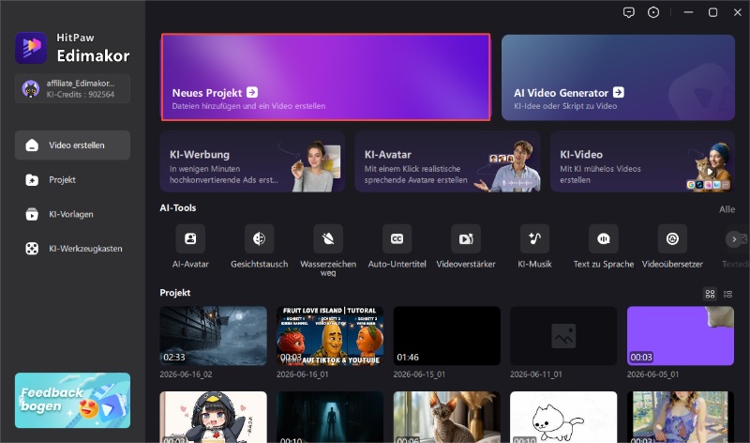
Task: Select Video erstellen in the sidebar
Action: (x=72, y=145)
